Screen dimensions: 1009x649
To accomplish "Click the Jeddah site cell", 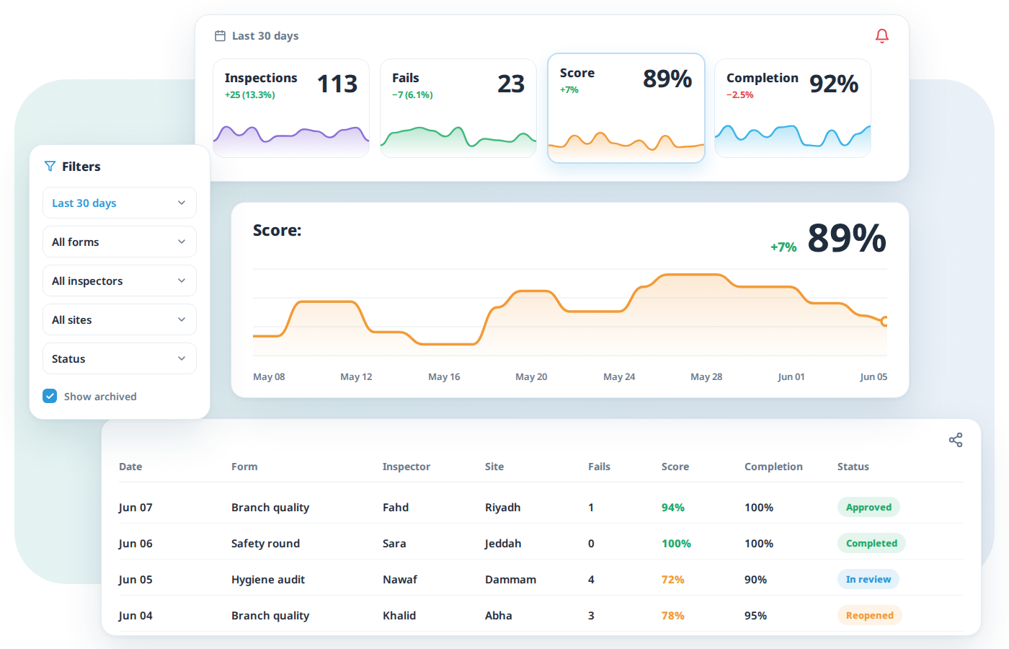I will coord(503,544).
